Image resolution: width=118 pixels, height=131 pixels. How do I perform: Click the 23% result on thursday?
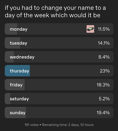105,71
